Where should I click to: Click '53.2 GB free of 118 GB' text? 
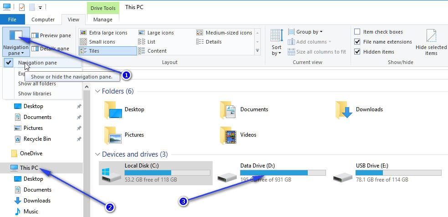click(151, 180)
